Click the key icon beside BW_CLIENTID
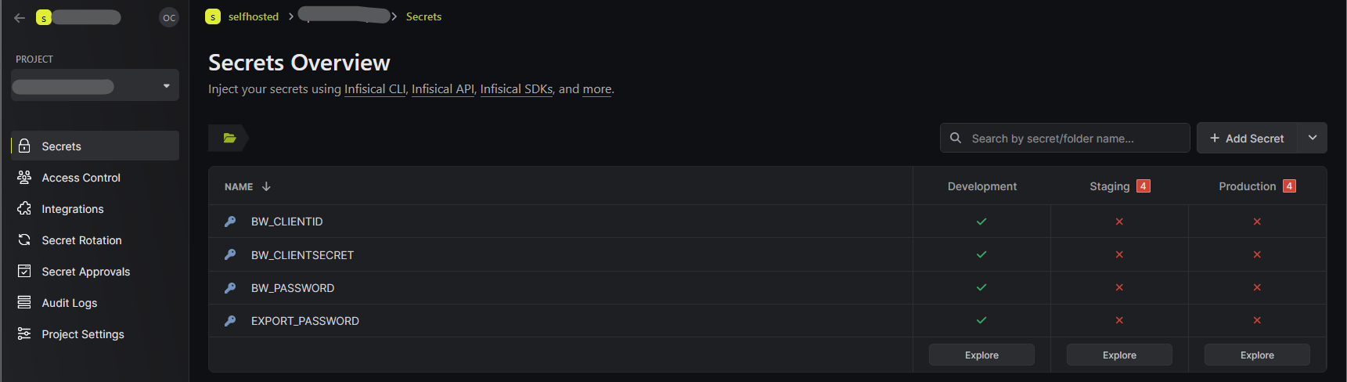 coord(230,222)
